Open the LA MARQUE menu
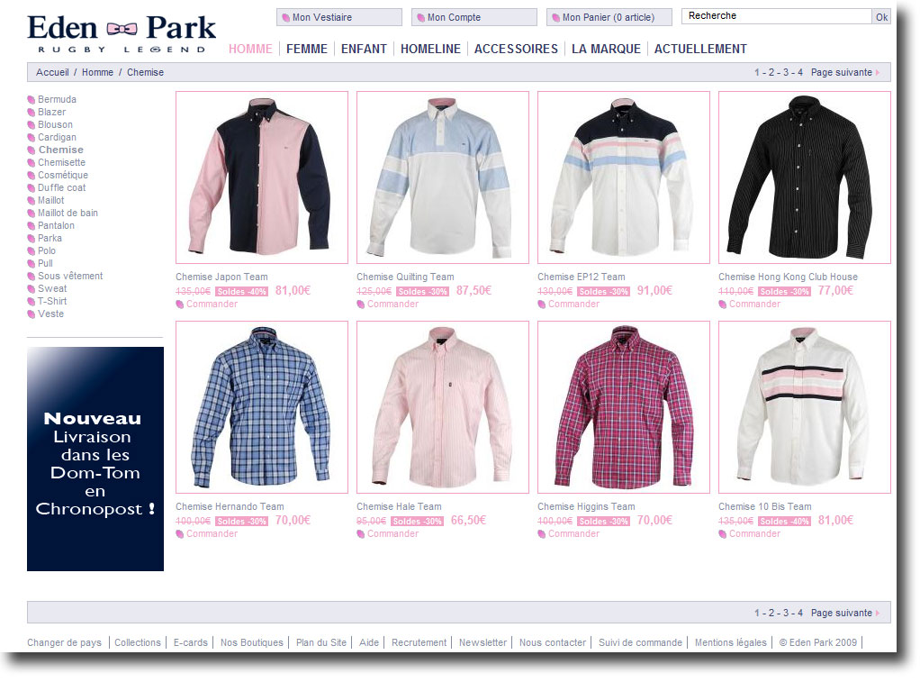 coord(606,49)
